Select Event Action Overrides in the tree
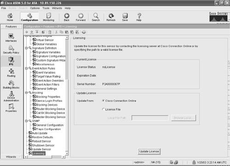This screenshot has height=166, width=230. click(x=48, y=81)
